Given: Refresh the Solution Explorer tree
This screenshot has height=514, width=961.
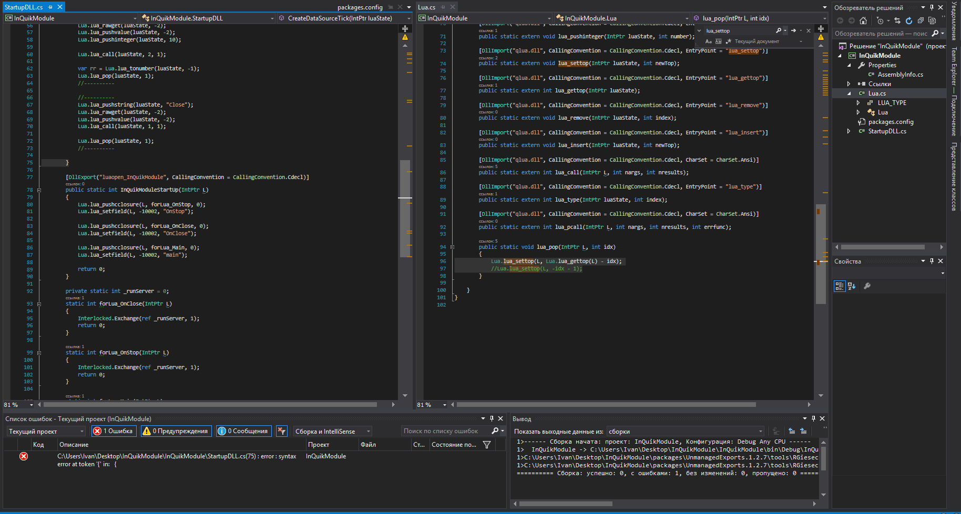Looking at the screenshot, I should coord(908,20).
